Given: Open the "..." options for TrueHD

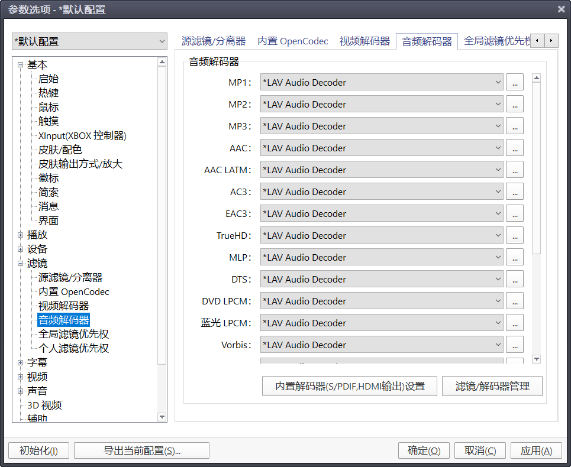Looking at the screenshot, I should tap(515, 235).
